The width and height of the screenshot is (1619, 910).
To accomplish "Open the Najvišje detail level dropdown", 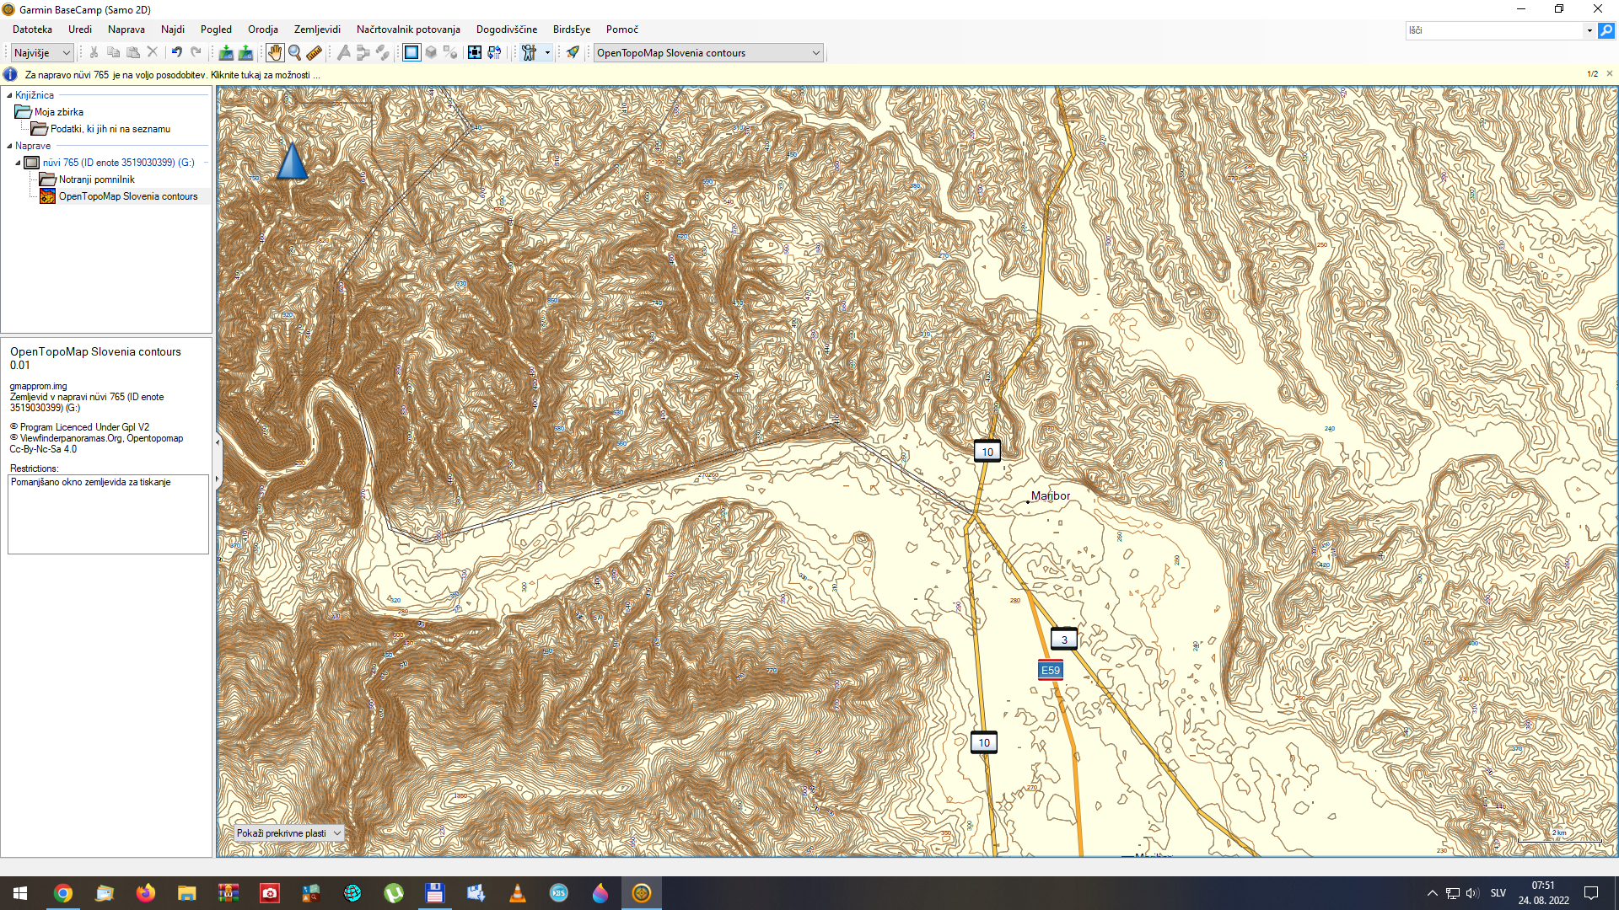I will pyautogui.click(x=42, y=52).
